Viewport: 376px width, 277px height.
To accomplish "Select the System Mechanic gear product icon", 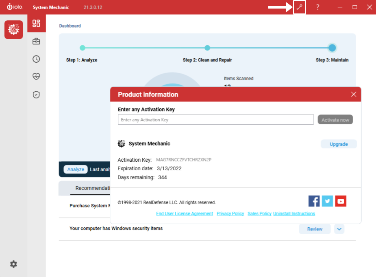I will (14, 30).
